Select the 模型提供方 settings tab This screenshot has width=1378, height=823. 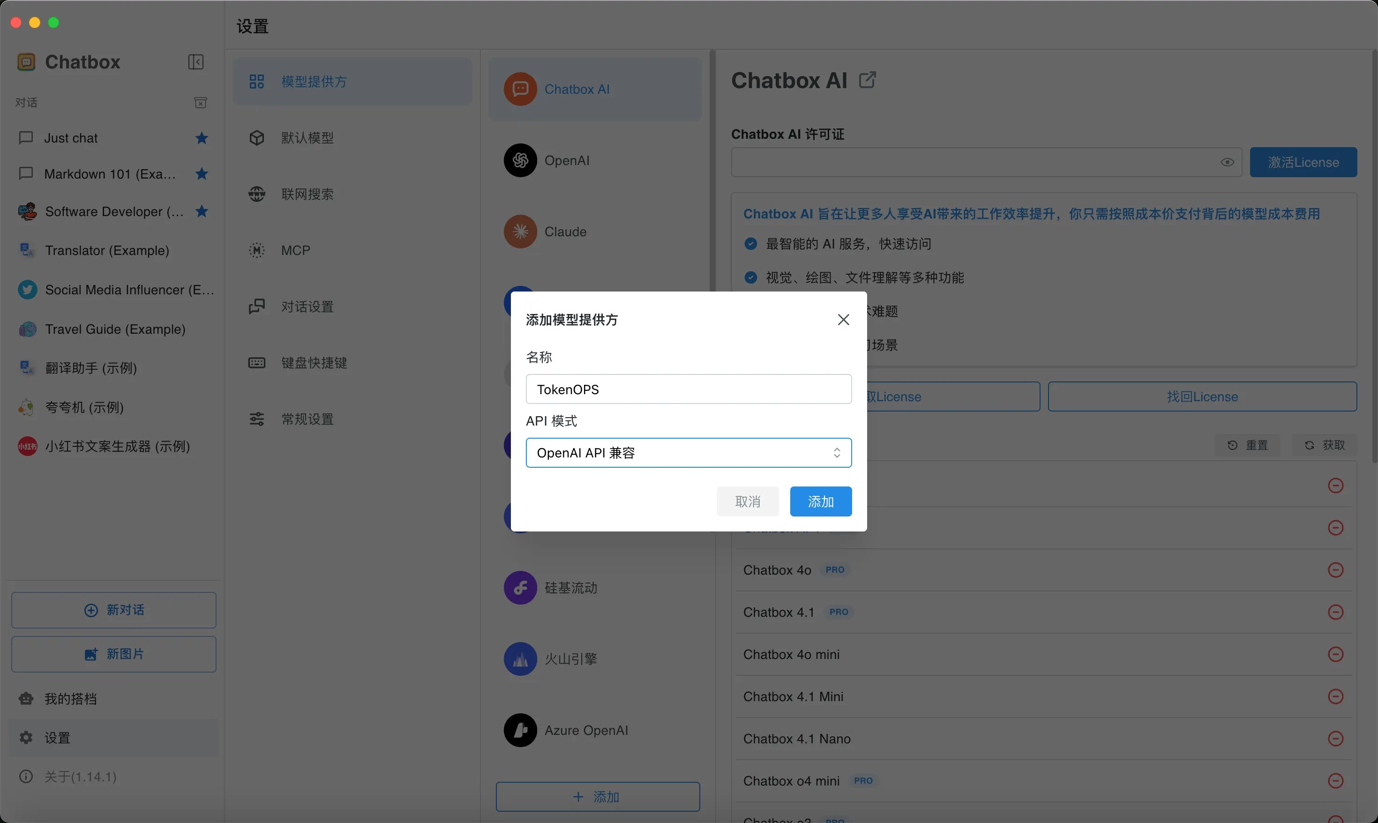(x=352, y=82)
